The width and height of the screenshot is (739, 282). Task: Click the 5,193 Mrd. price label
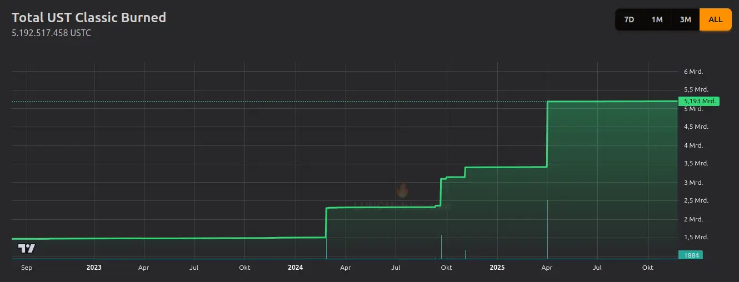pos(699,101)
